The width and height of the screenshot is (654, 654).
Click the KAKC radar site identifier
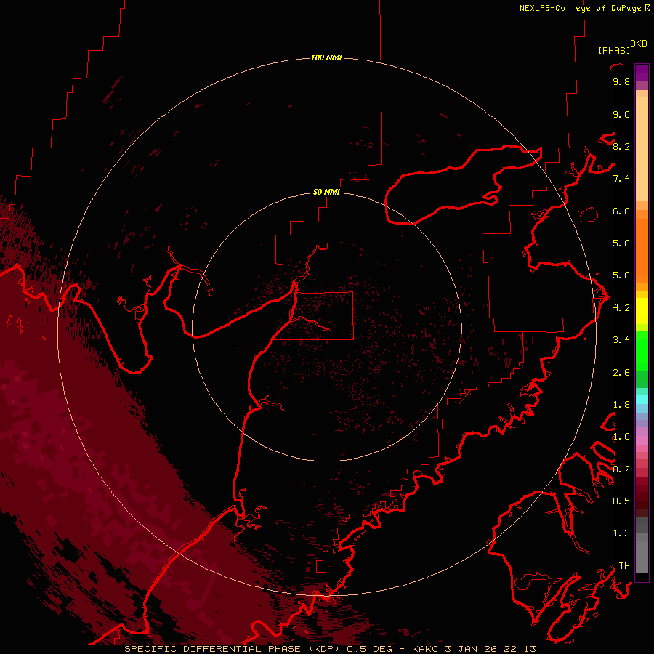(425, 649)
